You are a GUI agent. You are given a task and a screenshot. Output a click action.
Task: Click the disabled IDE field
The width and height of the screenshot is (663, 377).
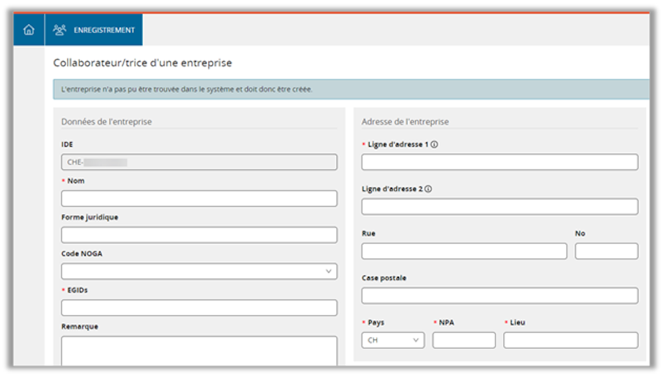click(x=199, y=162)
